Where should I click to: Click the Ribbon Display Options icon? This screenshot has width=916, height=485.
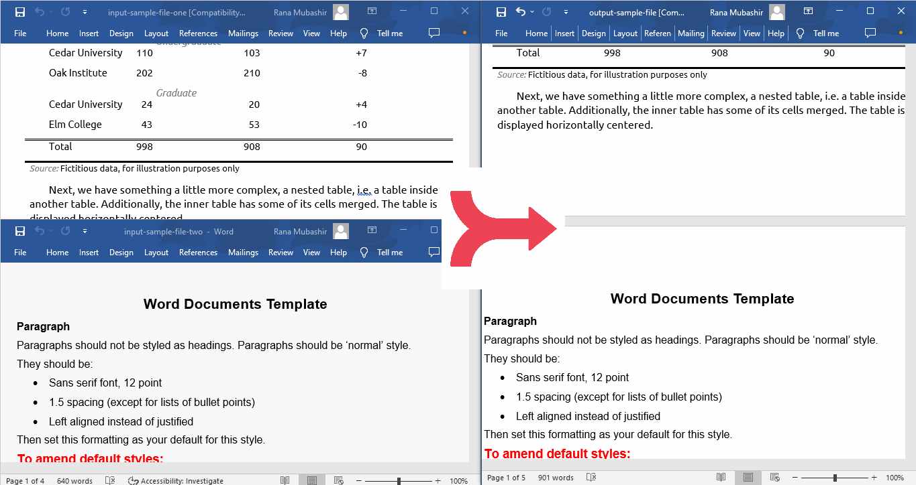pos(372,9)
